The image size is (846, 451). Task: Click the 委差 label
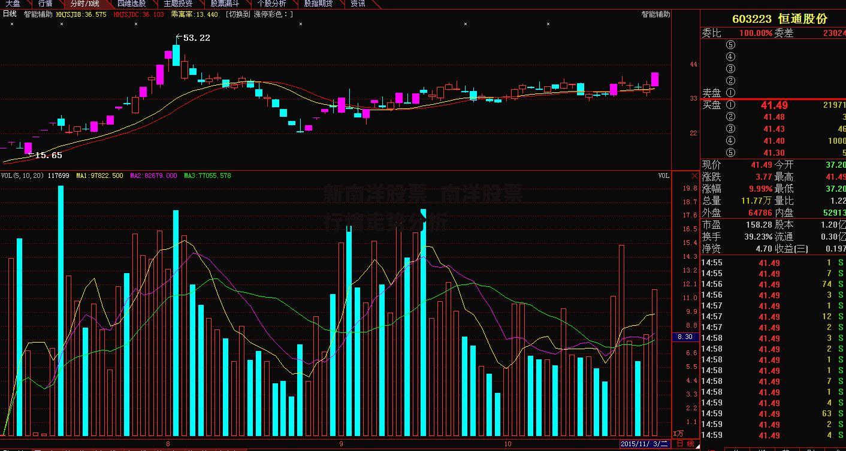(784, 34)
